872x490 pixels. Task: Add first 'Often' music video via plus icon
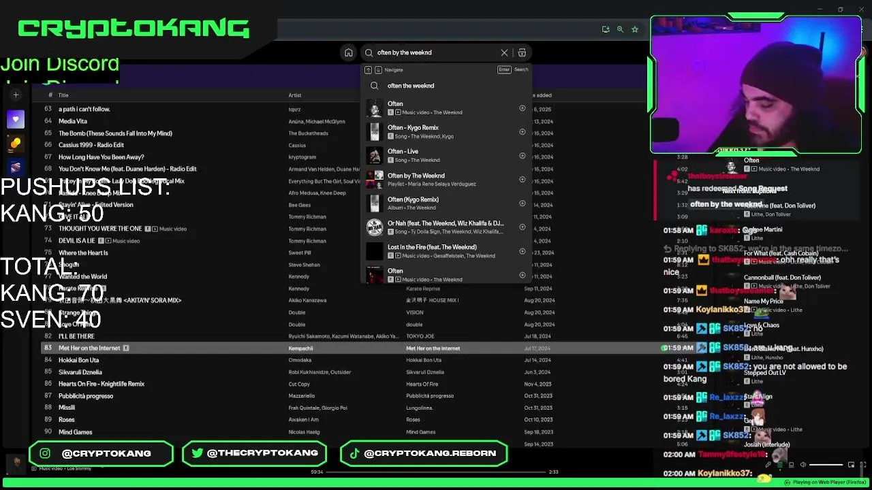tap(523, 108)
